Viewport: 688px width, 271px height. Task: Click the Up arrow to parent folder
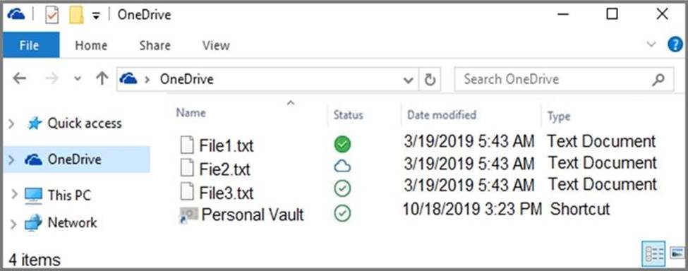pos(102,79)
